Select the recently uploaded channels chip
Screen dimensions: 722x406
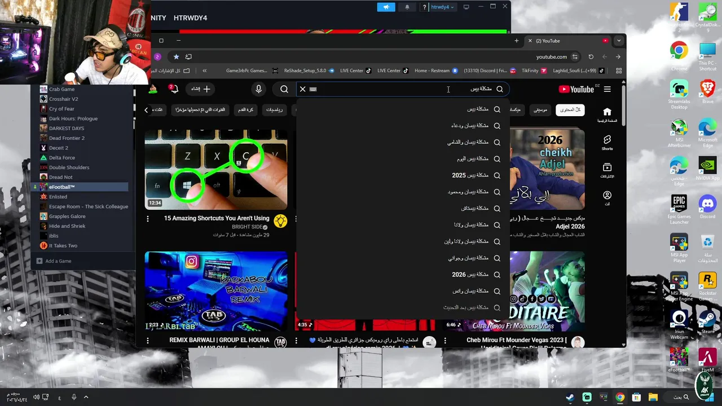point(201,109)
